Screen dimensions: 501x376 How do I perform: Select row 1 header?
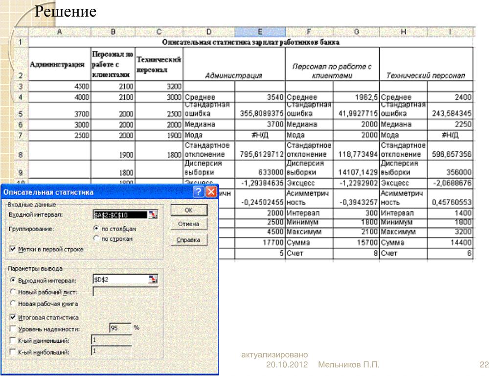(x=21, y=42)
